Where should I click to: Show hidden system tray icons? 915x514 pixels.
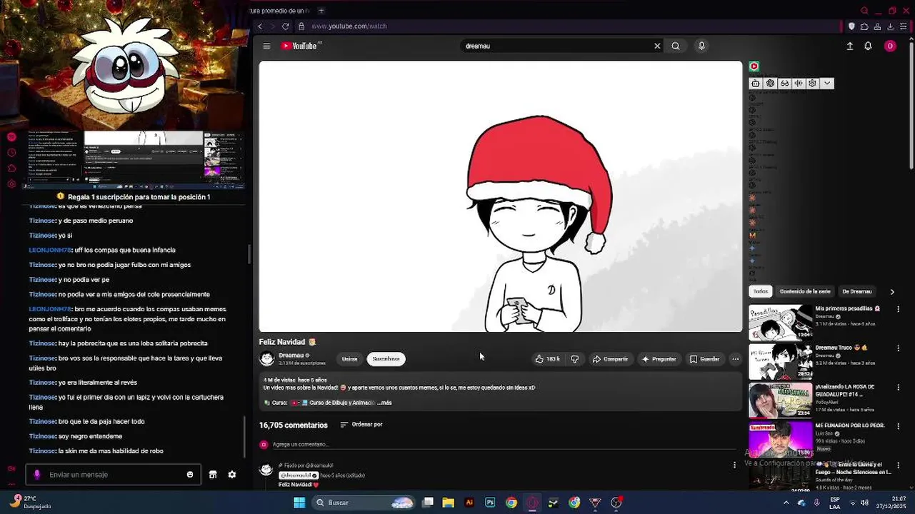click(786, 503)
